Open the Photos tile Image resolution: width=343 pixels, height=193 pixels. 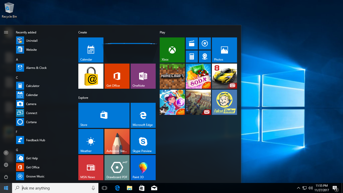(224, 50)
